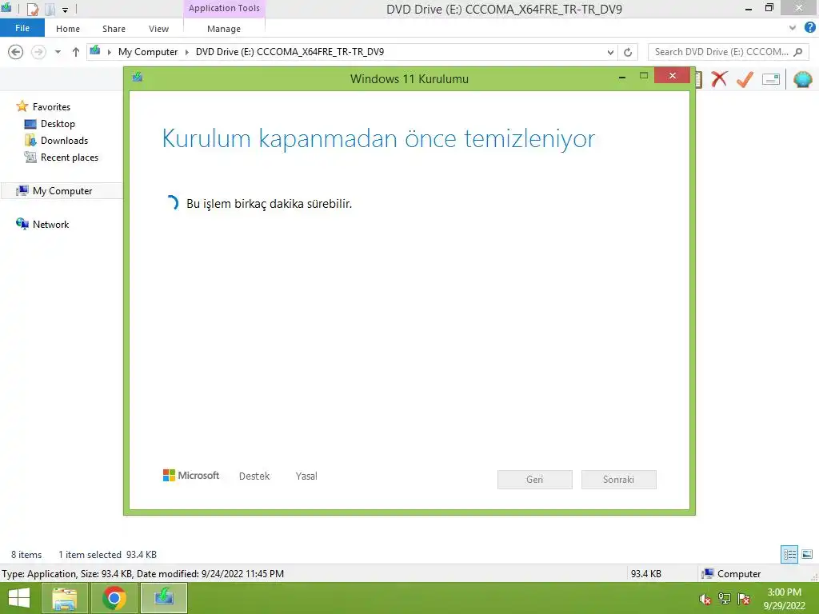Viewport: 819px width, 614px height.
Task: Click the Microsoft logo in setup dialog
Action: point(191,476)
